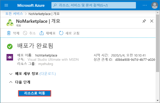
Task: Click the 다운로드 link
Action: click(x=48, y=73)
